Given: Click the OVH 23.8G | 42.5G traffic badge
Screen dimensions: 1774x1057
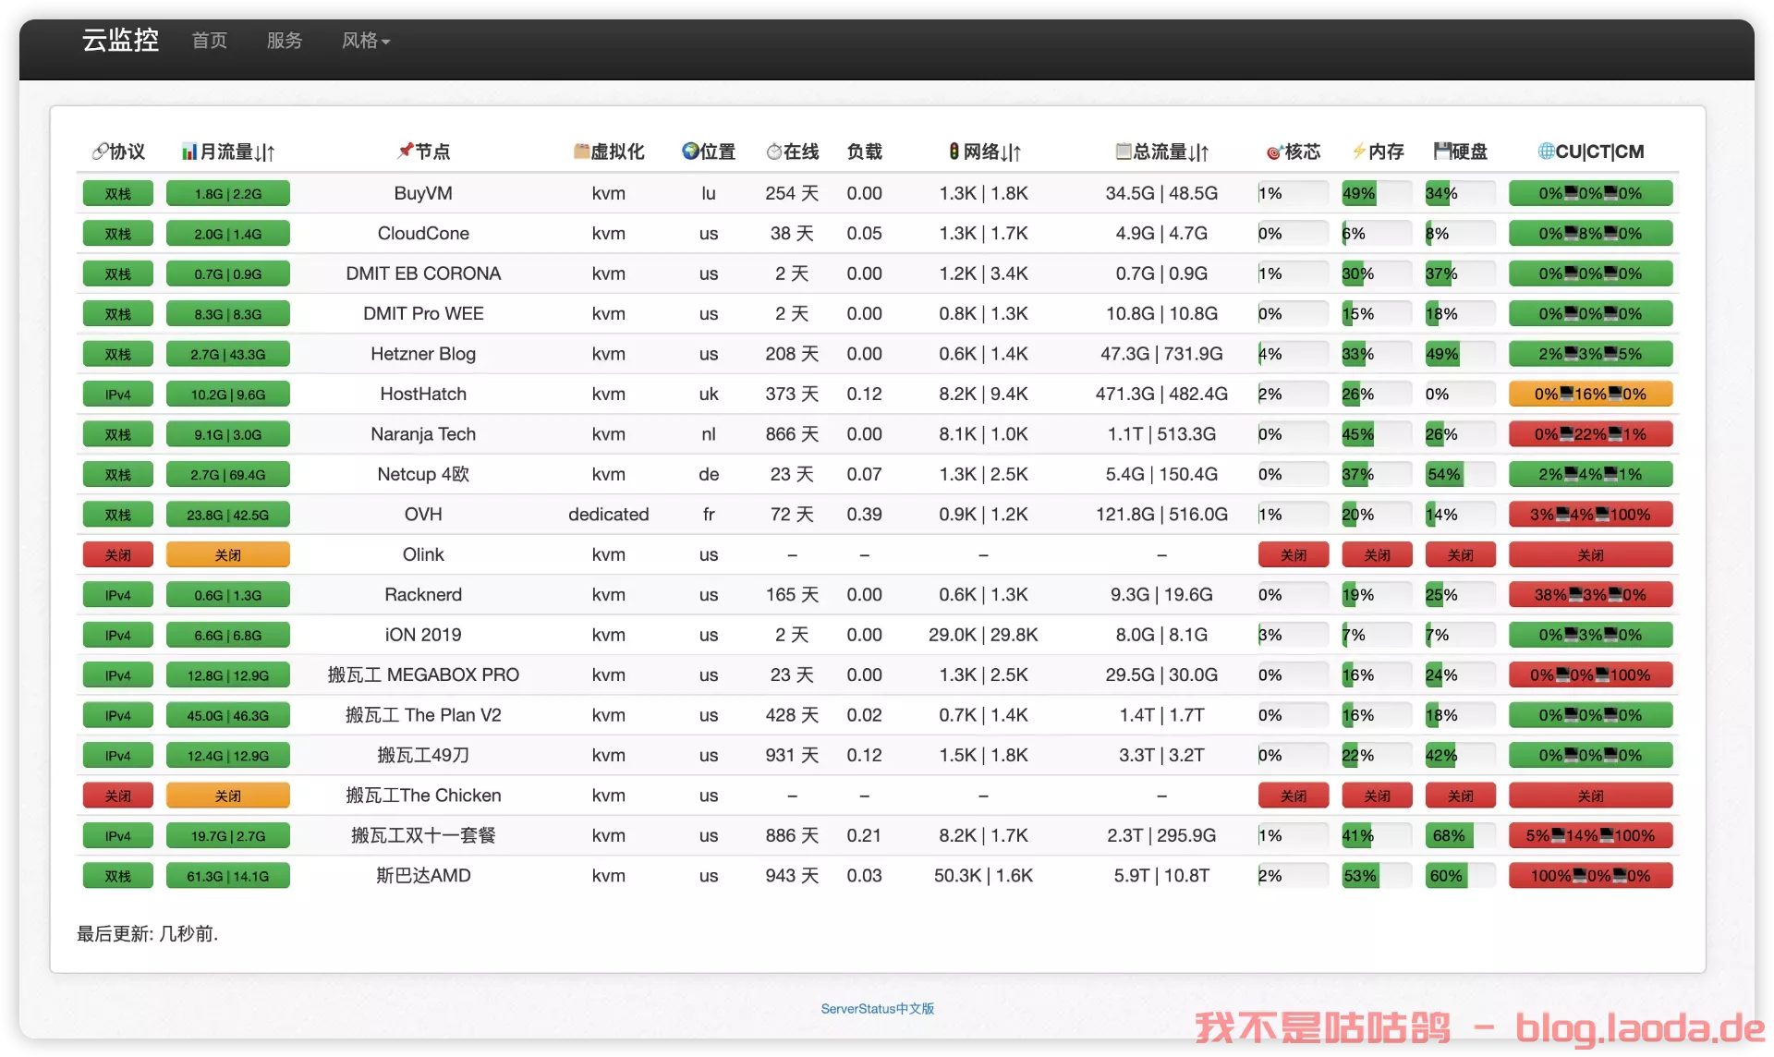Looking at the screenshot, I should tap(227, 515).
